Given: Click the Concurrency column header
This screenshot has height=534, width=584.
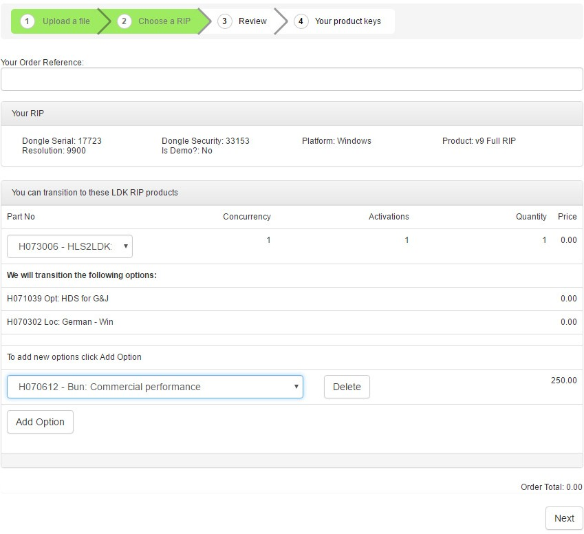Looking at the screenshot, I should click(246, 217).
